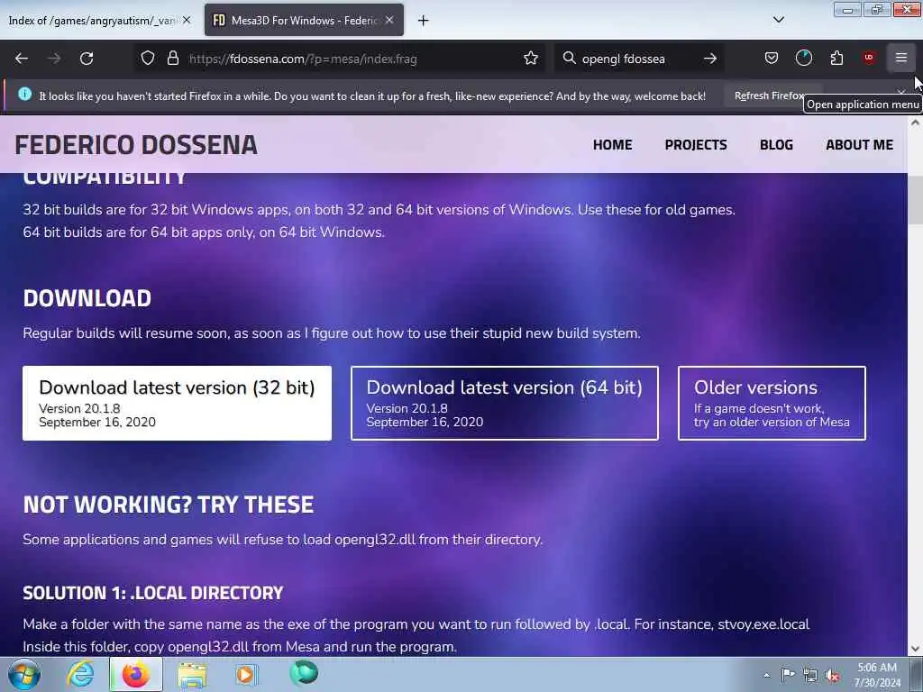Viewport: 923px width, 692px height.
Task: Go back to the previous page
Action: coord(22,59)
